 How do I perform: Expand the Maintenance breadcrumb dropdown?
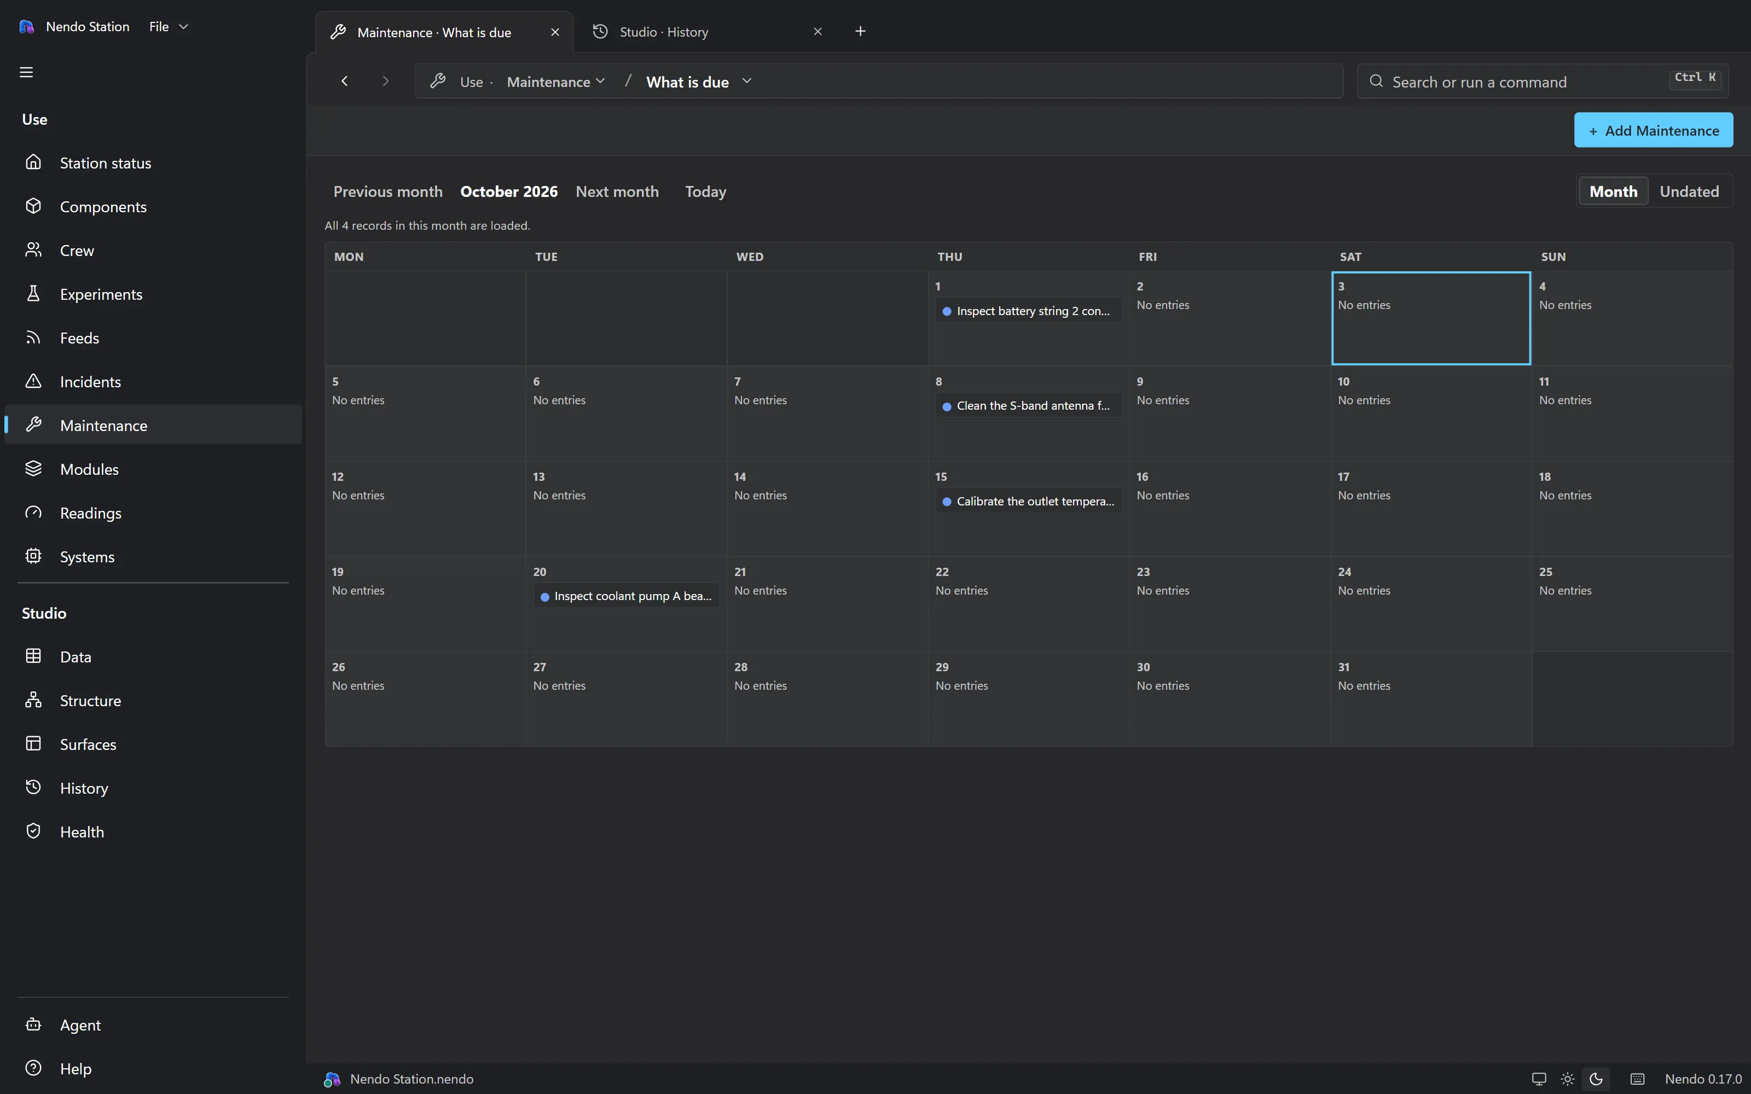[x=556, y=82]
